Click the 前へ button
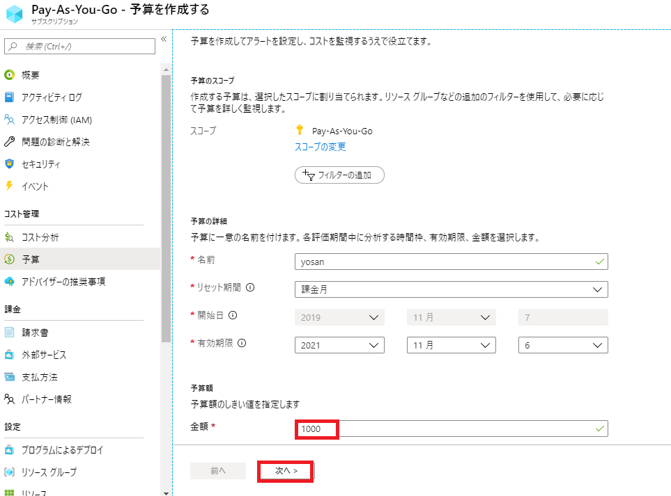The width and height of the screenshot is (671, 496). (218, 471)
